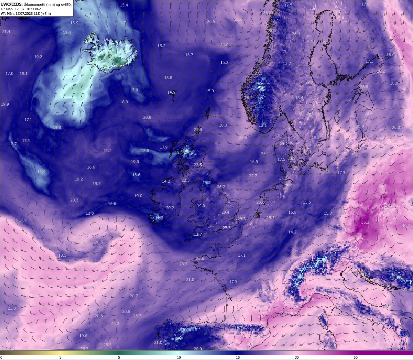The width and height of the screenshot is (413, 360).
Task: Click the 13.9 value northwest of Iceland
Action: pyautogui.click(x=74, y=23)
